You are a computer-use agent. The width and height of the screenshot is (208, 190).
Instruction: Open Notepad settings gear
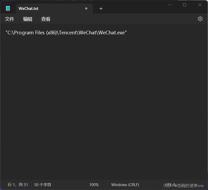(x=200, y=19)
